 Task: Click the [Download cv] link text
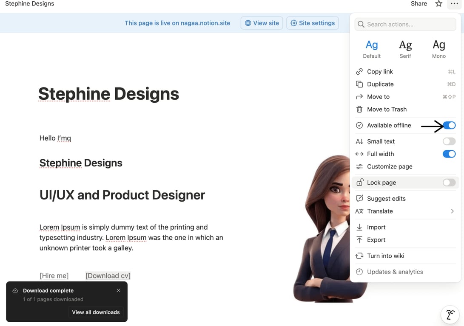(x=108, y=275)
